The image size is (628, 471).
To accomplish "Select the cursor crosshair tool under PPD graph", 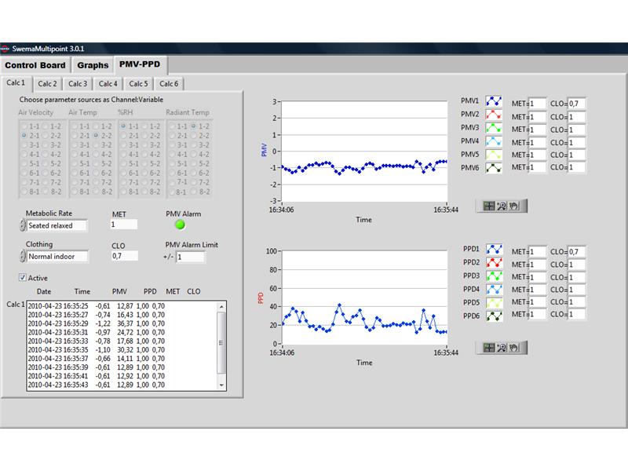I will (x=488, y=347).
